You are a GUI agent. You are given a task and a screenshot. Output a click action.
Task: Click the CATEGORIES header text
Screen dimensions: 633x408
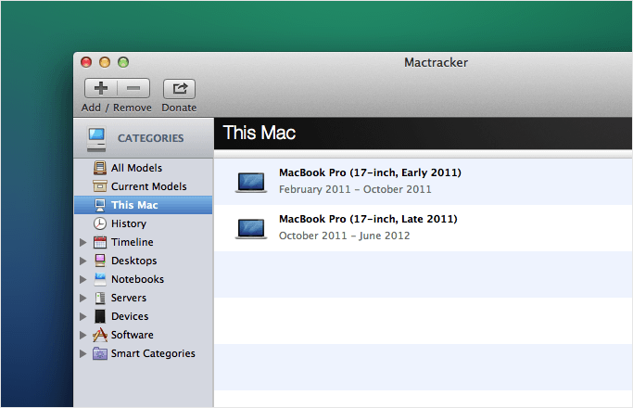coord(150,138)
